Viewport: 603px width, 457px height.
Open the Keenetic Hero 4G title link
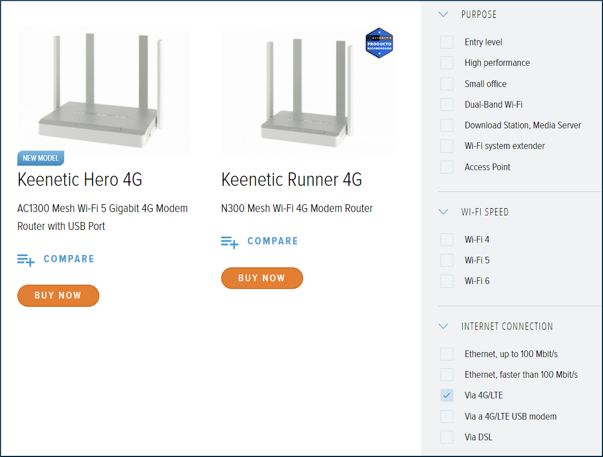tap(80, 180)
